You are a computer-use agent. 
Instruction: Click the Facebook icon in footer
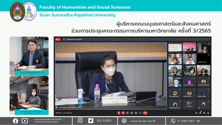click(x=16, y=121)
